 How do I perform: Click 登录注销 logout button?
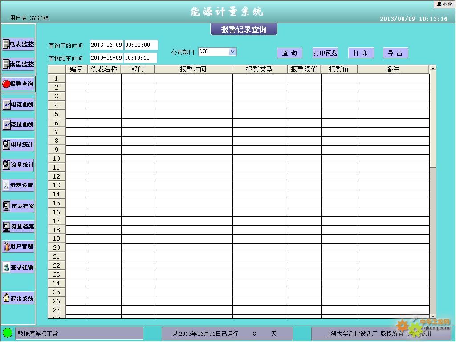[18, 268]
